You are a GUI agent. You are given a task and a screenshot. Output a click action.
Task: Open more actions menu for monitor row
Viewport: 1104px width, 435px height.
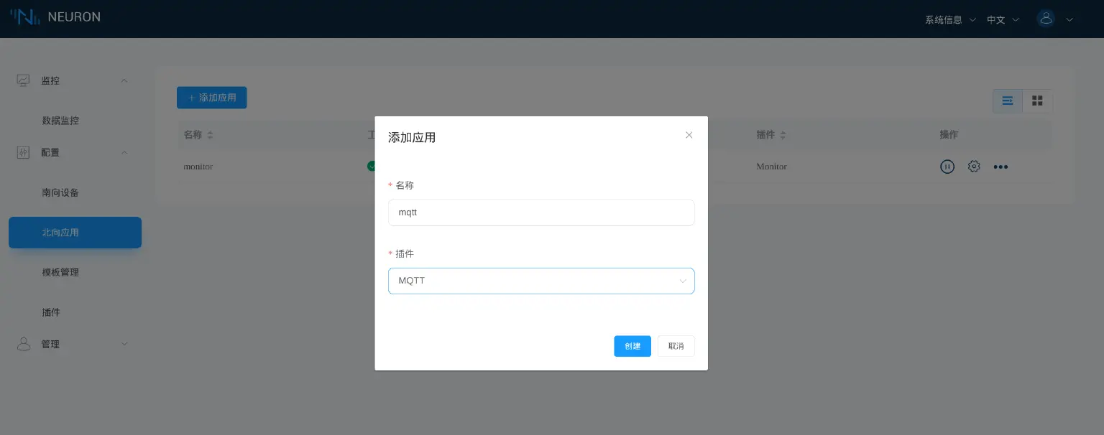1000,167
